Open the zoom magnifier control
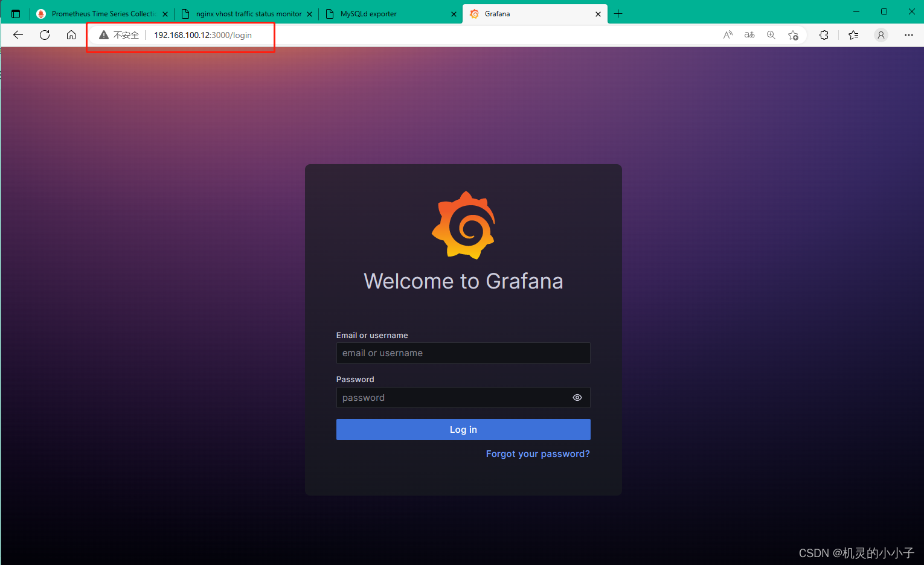Image resolution: width=924 pixels, height=565 pixels. (771, 35)
